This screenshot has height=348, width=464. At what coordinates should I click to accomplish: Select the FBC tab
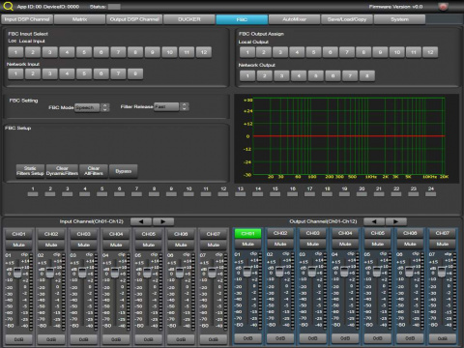pyautogui.click(x=242, y=19)
